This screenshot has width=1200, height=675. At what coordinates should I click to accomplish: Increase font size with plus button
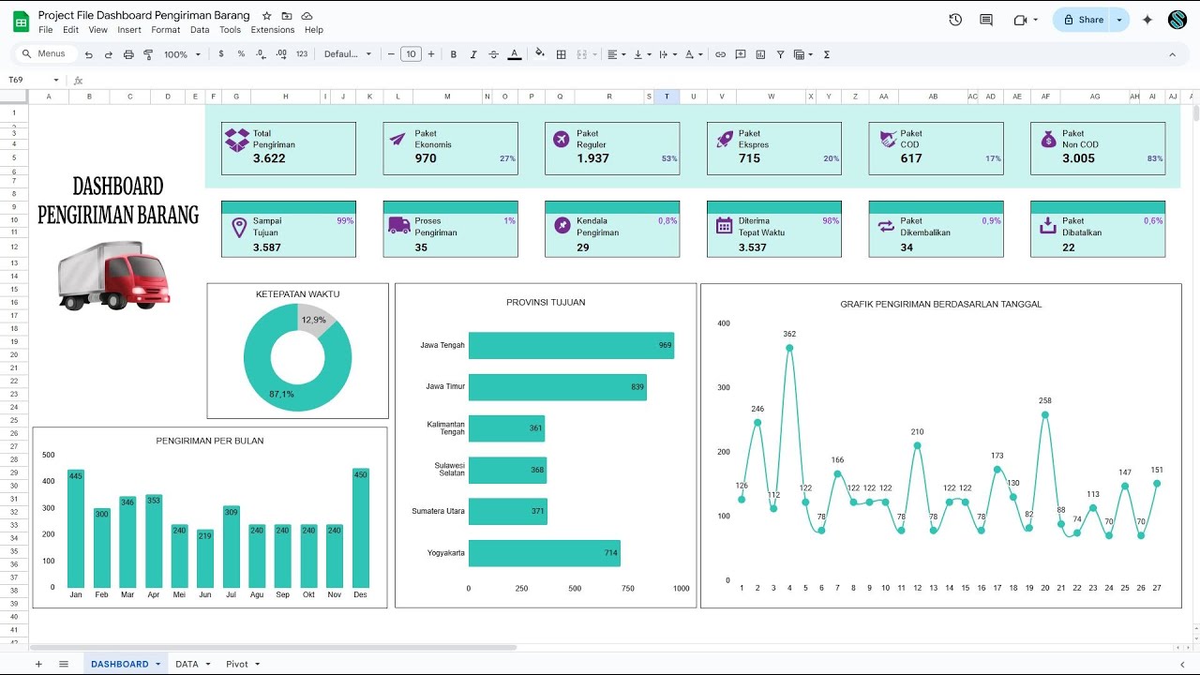(x=431, y=54)
